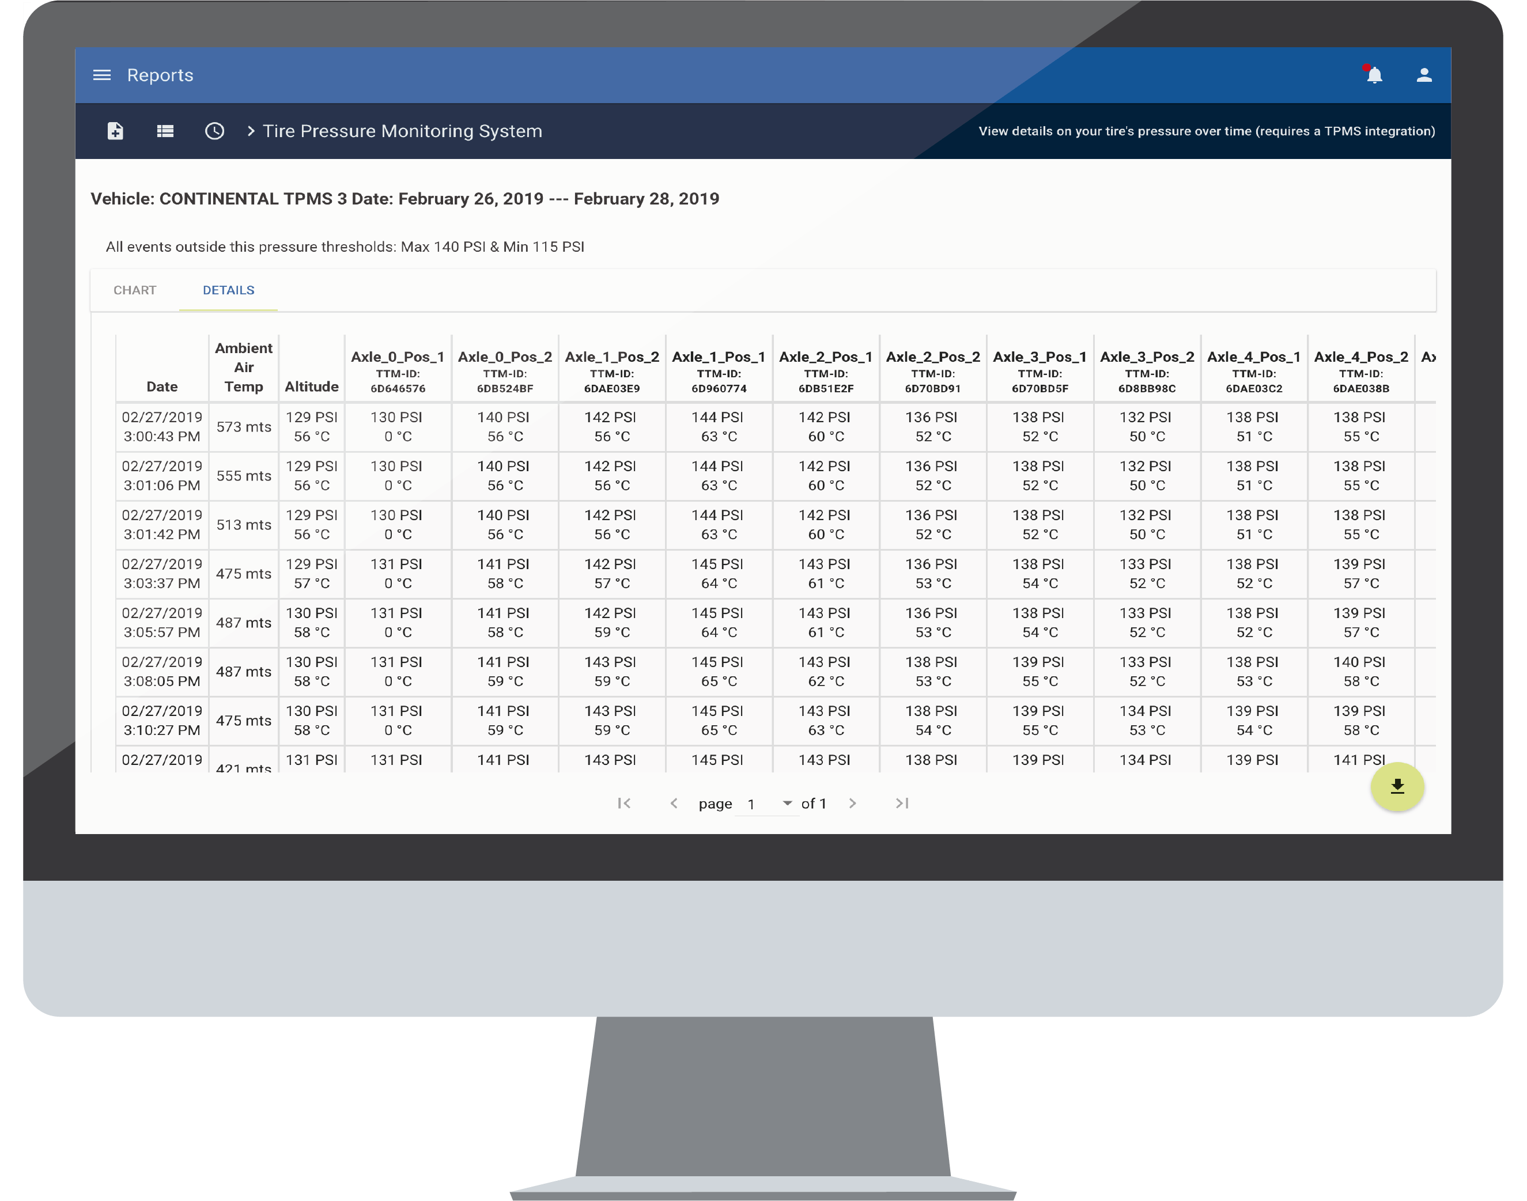1527x1201 pixels.
Task: Jump to the last page arrow
Action: coord(902,803)
